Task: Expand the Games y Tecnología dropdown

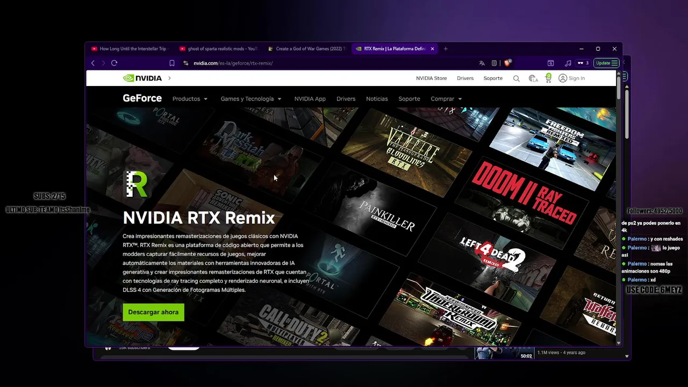Action: [x=251, y=99]
